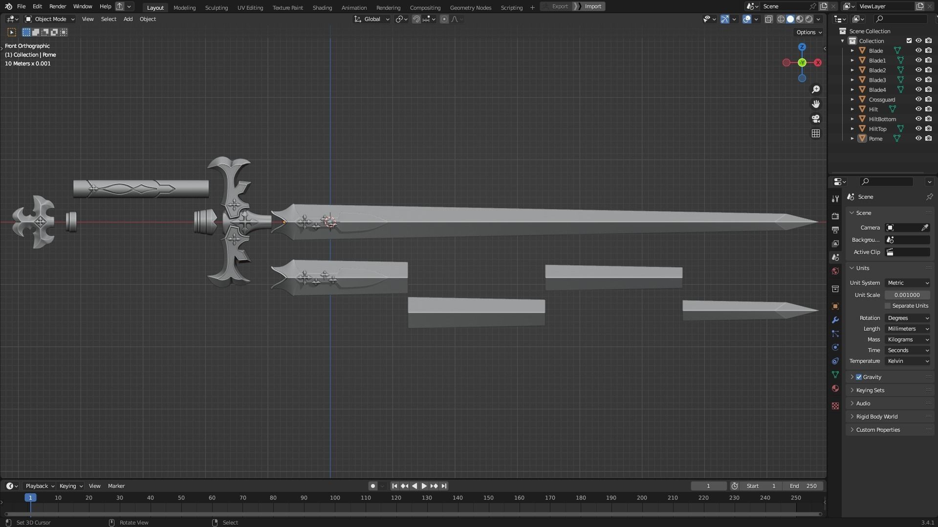The image size is (938, 527).
Task: Toggle the camera view icon
Action: 815,119
